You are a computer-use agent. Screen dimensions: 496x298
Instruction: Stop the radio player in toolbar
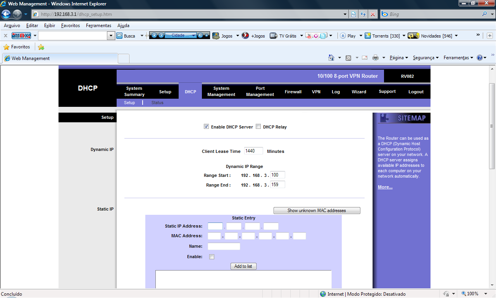[154, 35]
